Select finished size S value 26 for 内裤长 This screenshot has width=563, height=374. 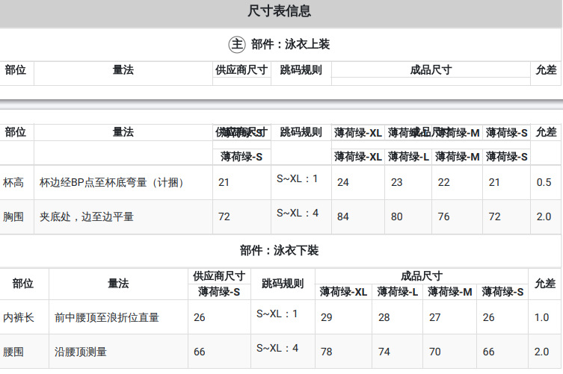coord(488,318)
